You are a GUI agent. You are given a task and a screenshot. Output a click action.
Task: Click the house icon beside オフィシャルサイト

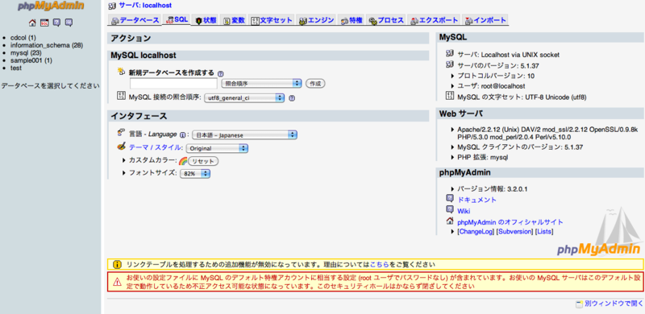click(x=450, y=221)
